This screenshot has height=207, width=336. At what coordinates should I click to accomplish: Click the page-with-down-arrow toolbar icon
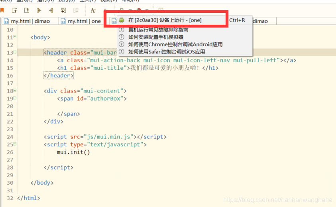[27, 10]
